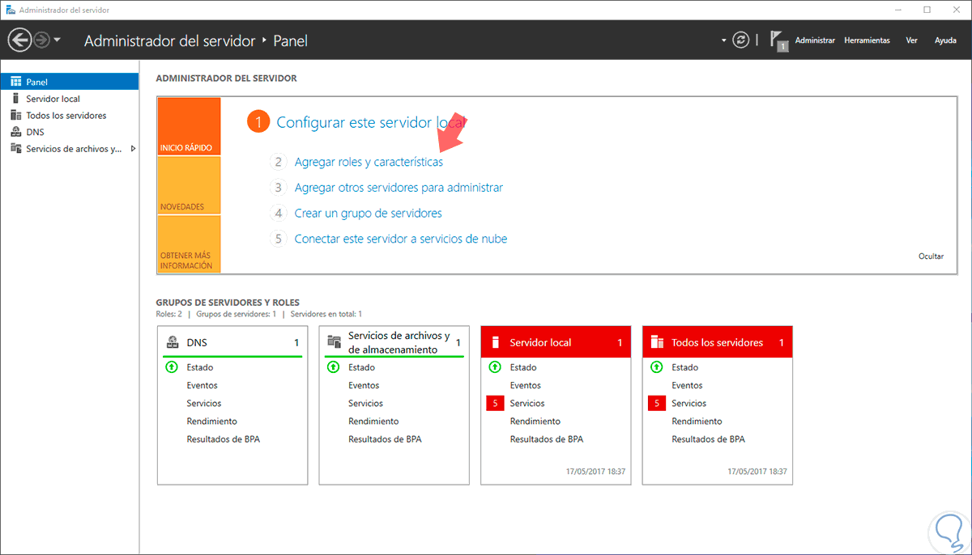Expand the Servicios de archivos sidebar arrow
Viewport: 972px width, 555px height.
(133, 149)
